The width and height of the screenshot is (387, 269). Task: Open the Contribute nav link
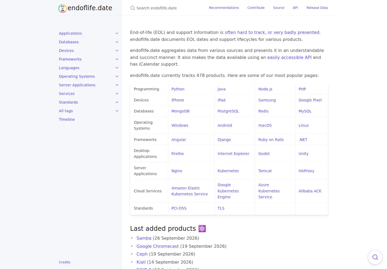tap(256, 8)
